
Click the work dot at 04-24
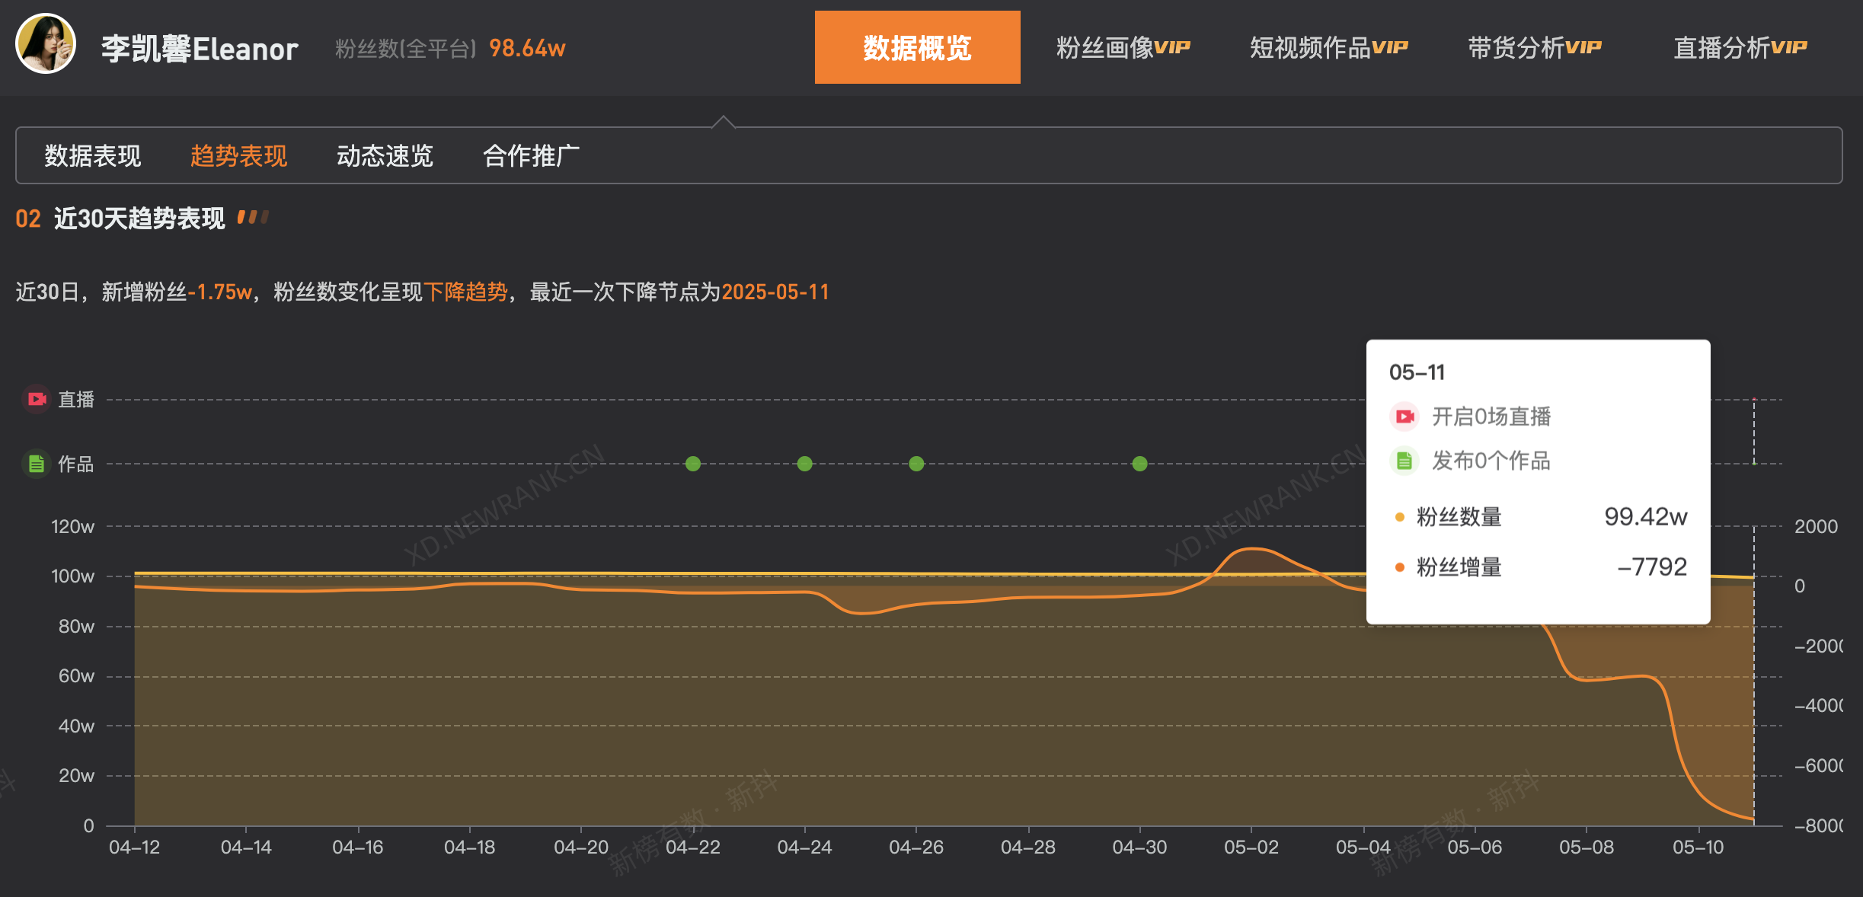(805, 464)
